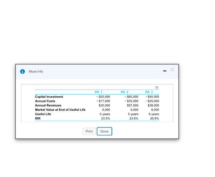Click the Annual Costs row label
Image resolution: width=215 pixels, height=177 pixels.
click(45, 101)
